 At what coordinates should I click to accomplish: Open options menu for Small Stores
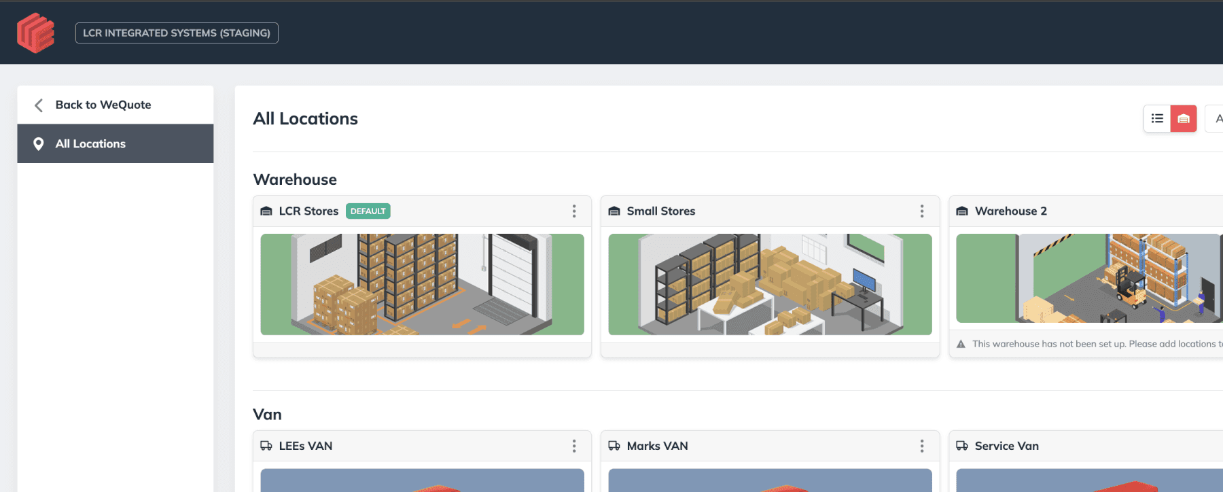[x=922, y=211]
